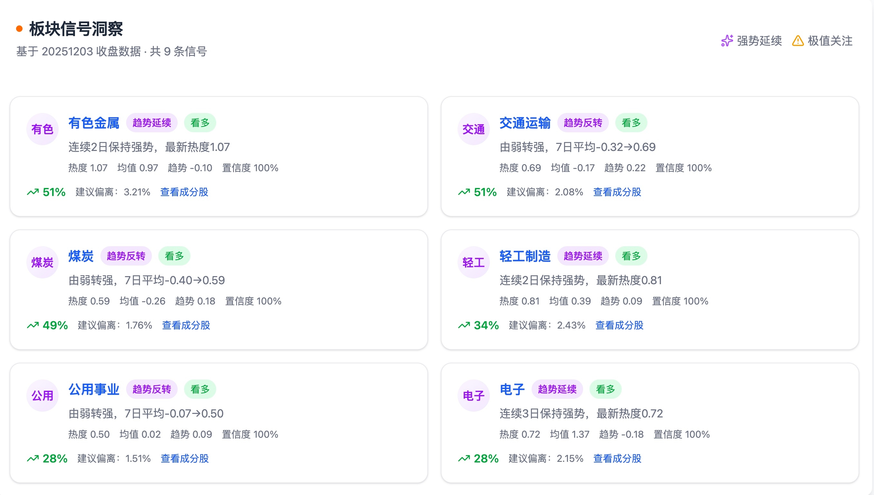Open 查看成分股 link in 煤炭 card
This screenshot has height=495, width=874.
pyautogui.click(x=186, y=325)
